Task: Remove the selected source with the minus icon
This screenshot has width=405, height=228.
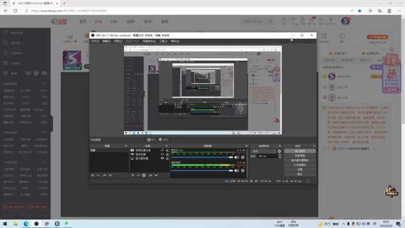Action: pyautogui.click(x=138, y=175)
